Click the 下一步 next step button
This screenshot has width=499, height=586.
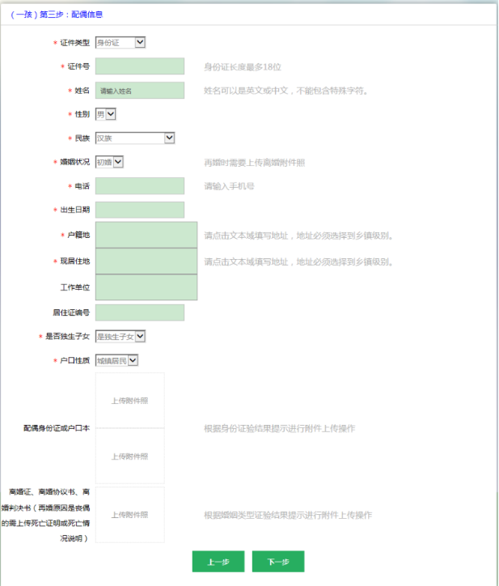point(277,562)
